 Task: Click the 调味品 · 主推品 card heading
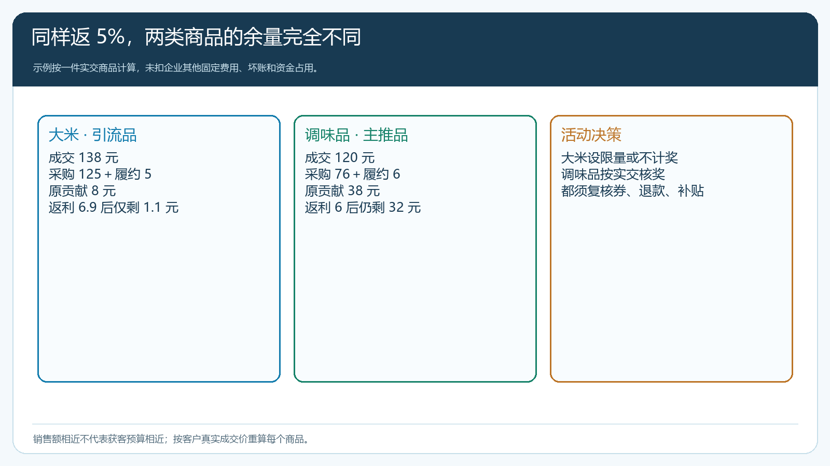tap(356, 135)
